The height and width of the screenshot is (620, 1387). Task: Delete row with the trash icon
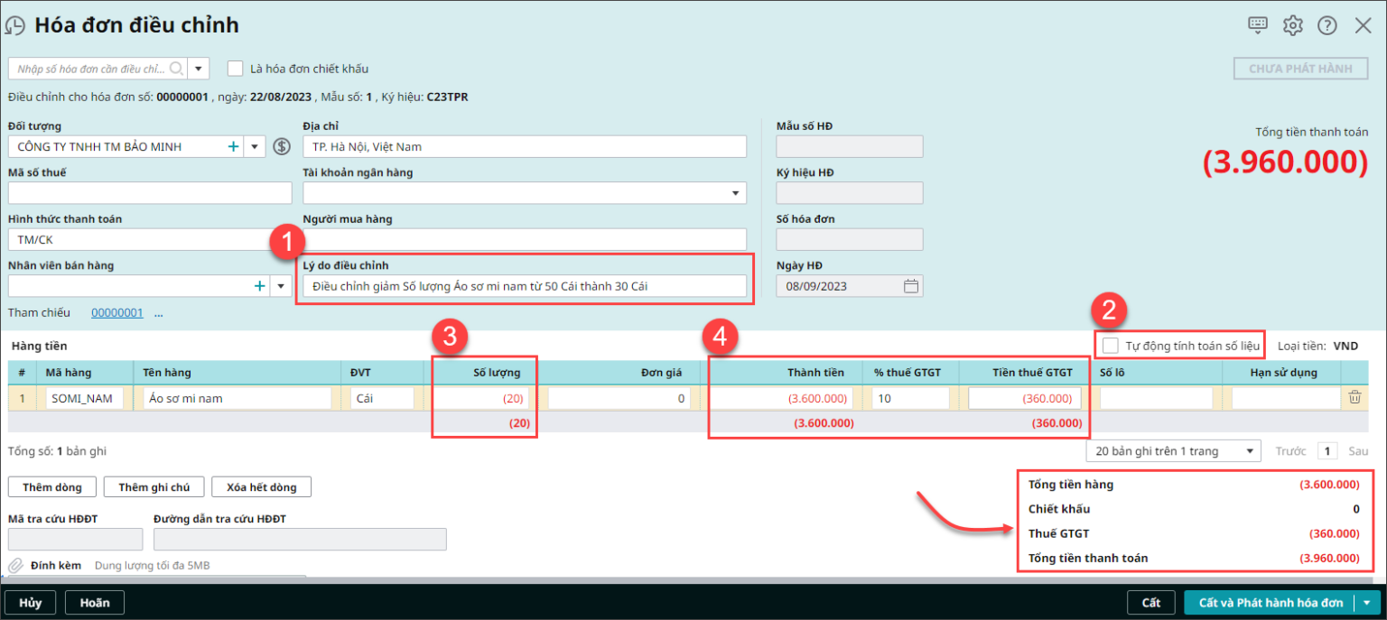tap(1354, 397)
